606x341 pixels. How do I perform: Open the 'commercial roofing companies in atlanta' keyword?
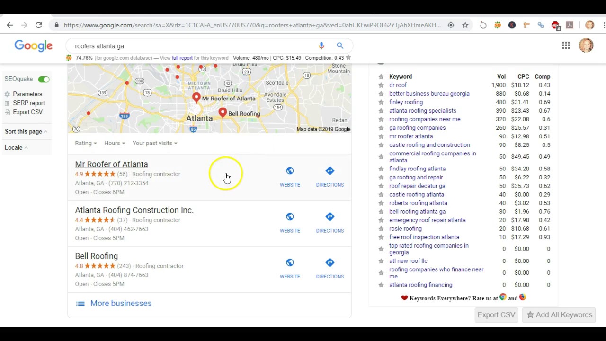[x=433, y=157]
